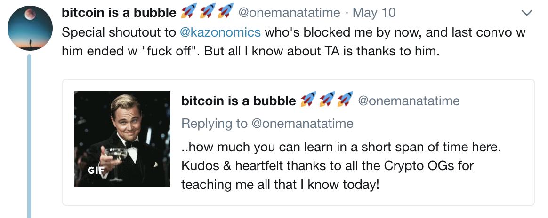This screenshot has width=548, height=218.
Task: Expand the tweet options chevron
Action: click(526, 13)
